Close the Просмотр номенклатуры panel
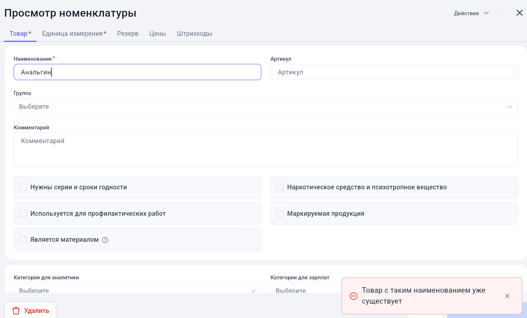 [x=519, y=13]
